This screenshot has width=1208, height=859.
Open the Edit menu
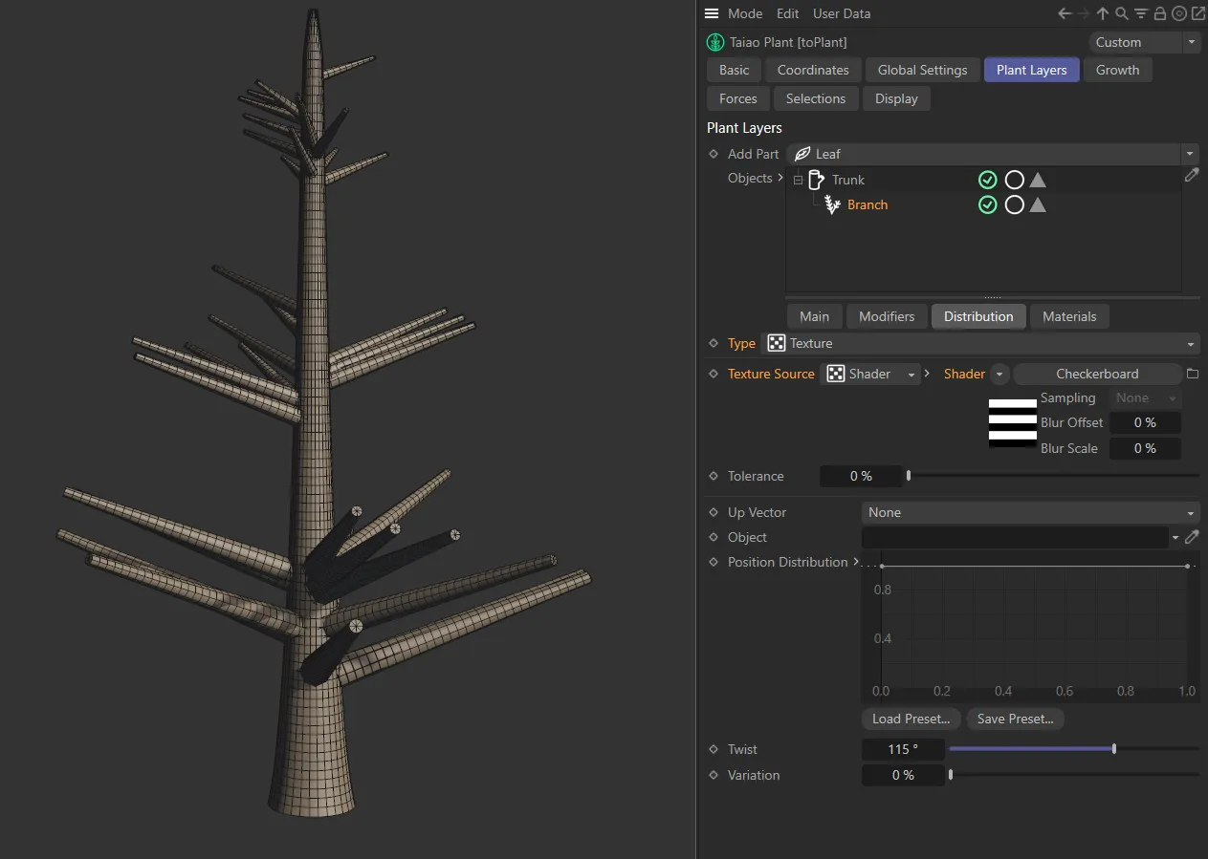coord(787,13)
